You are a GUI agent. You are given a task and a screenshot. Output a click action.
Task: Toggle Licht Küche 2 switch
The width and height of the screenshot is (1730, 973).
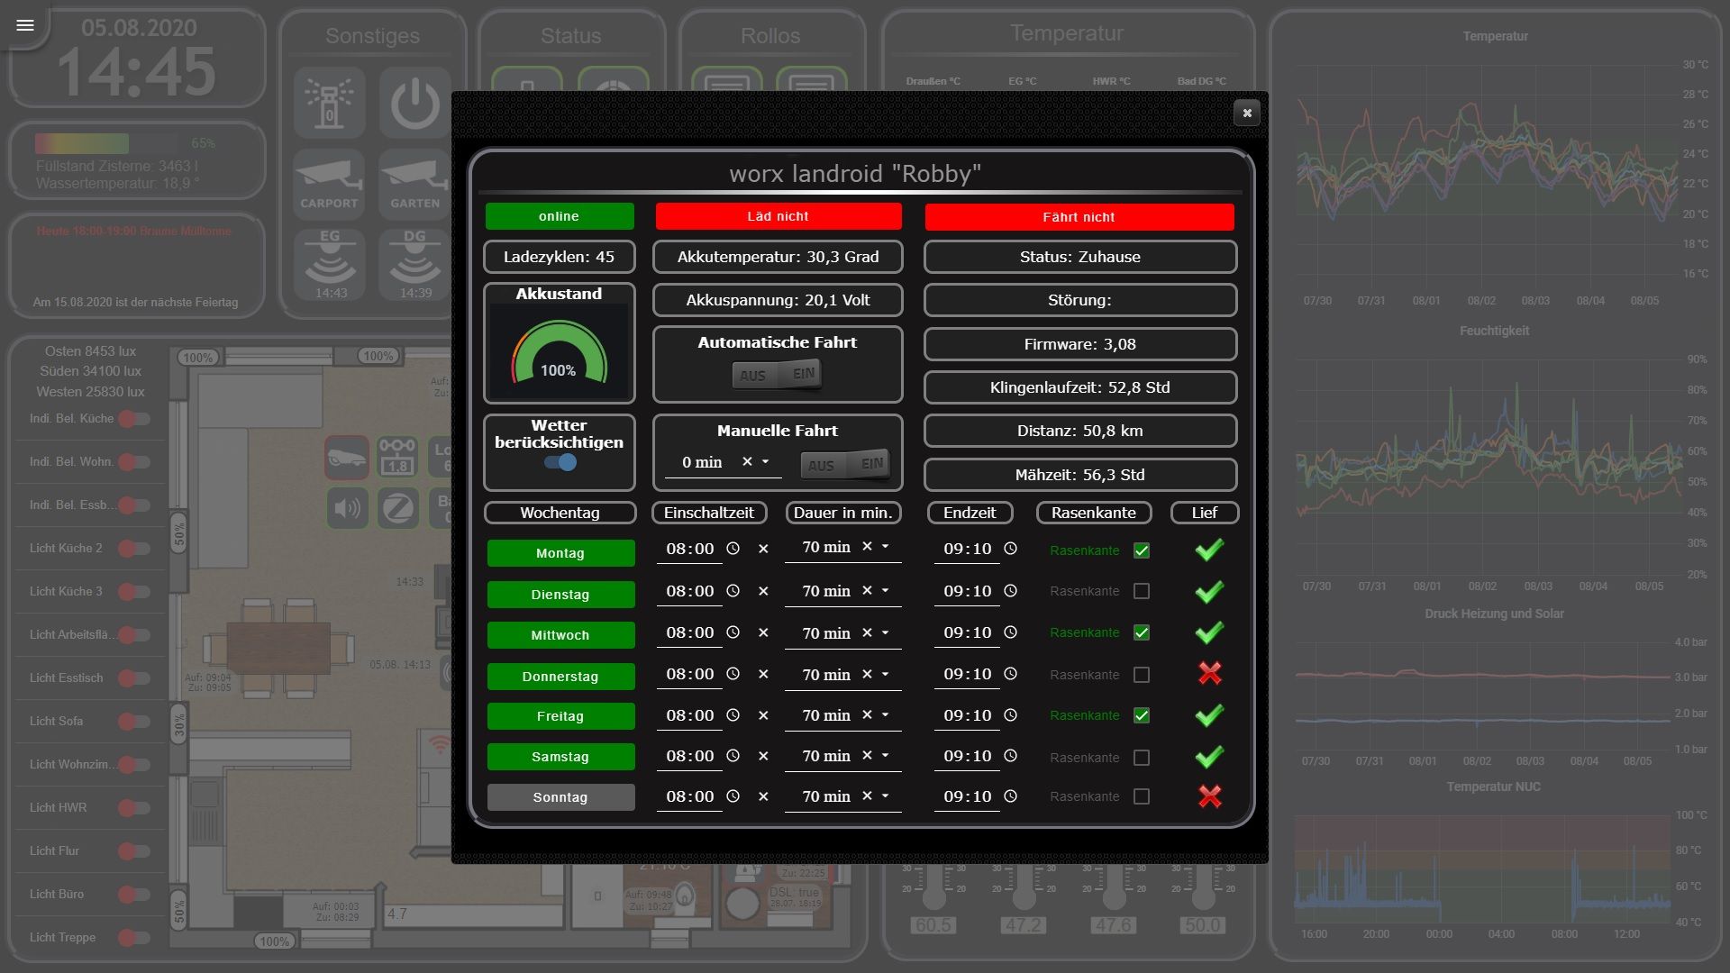pyautogui.click(x=134, y=548)
